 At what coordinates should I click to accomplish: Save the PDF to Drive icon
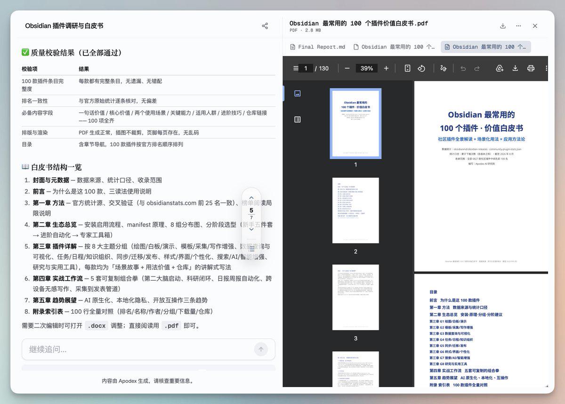(500, 68)
